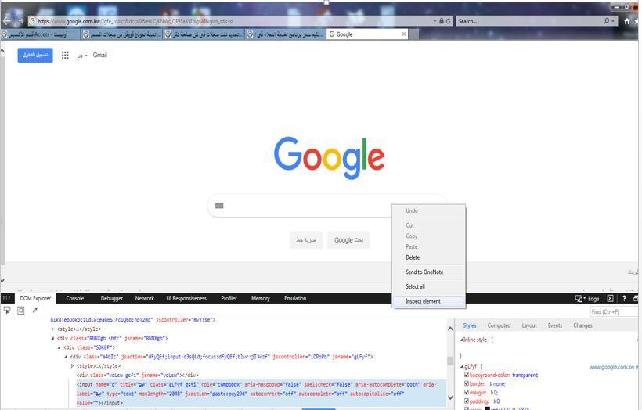This screenshot has width=642, height=410.
Task: Click the console toggle icon beside Edge
Action: tap(610, 298)
